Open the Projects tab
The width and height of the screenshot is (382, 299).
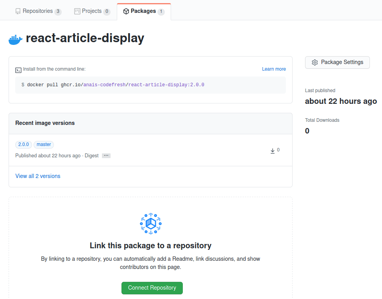[92, 11]
